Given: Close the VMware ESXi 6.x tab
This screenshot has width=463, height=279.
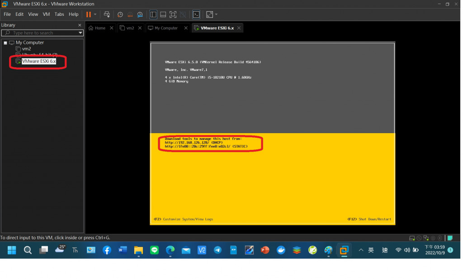Looking at the screenshot, I should click(239, 28).
